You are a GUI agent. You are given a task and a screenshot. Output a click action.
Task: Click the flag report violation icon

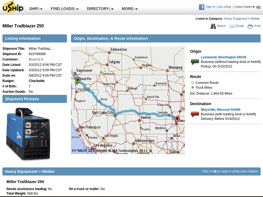[215, 171]
